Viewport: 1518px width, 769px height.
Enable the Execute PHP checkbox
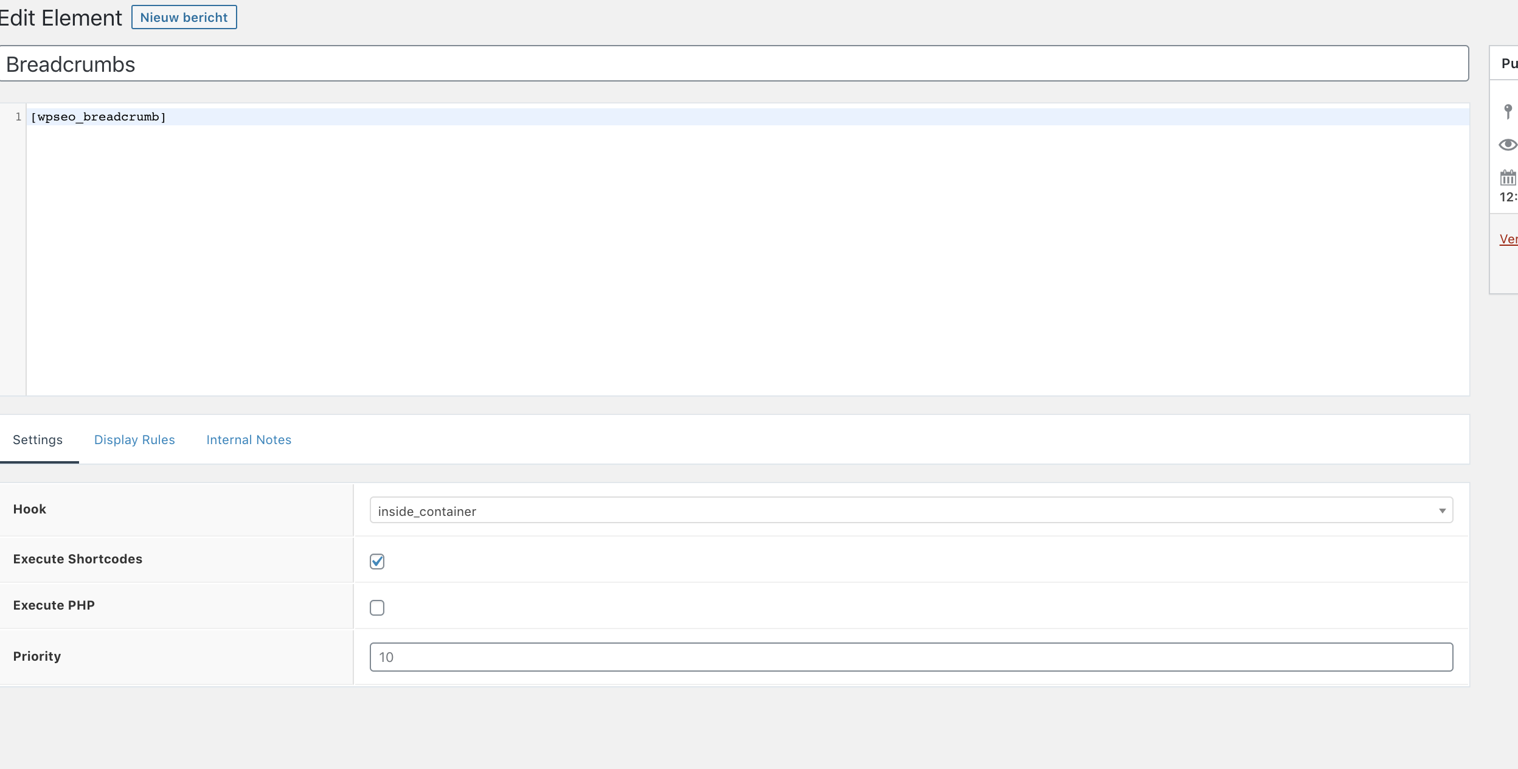377,608
